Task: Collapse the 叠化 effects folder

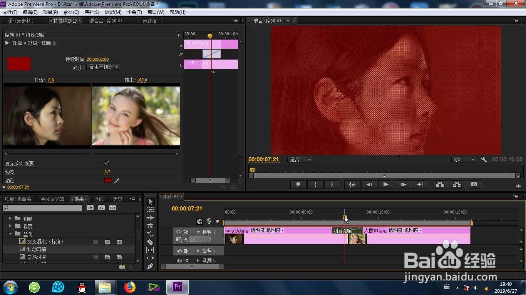Action: [x=10, y=234]
